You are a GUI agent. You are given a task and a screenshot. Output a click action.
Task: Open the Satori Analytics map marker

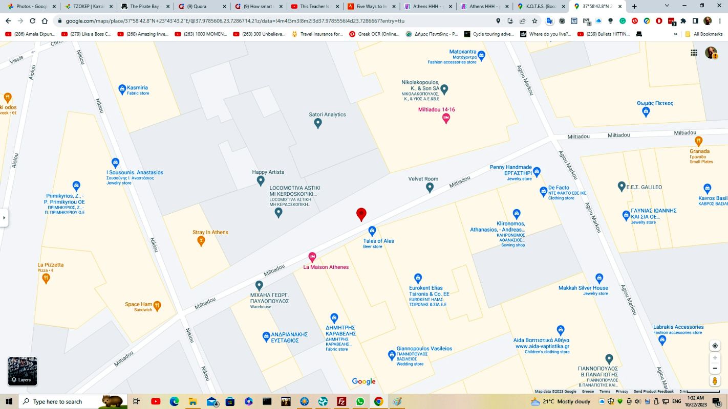pos(318,123)
